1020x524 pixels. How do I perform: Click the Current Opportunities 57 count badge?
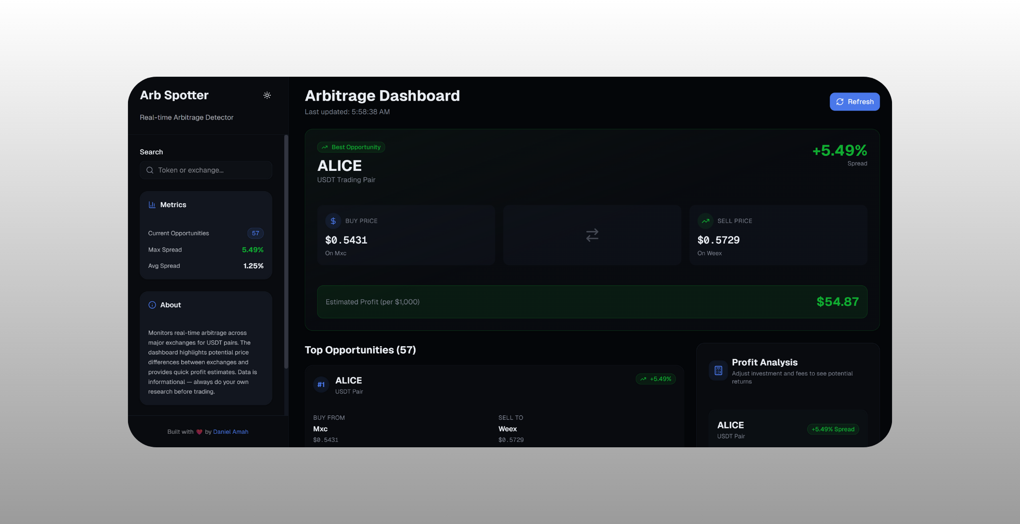255,233
